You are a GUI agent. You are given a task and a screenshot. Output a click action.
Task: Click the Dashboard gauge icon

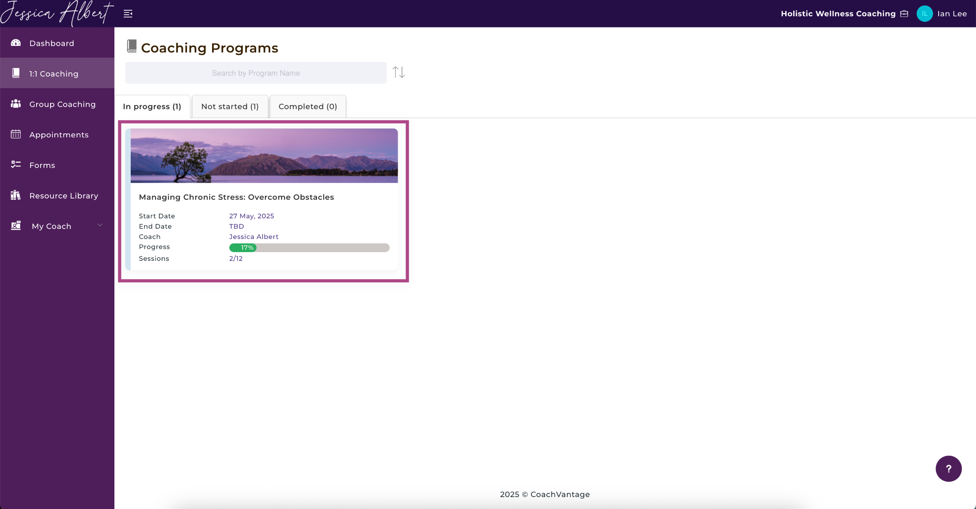tap(16, 43)
